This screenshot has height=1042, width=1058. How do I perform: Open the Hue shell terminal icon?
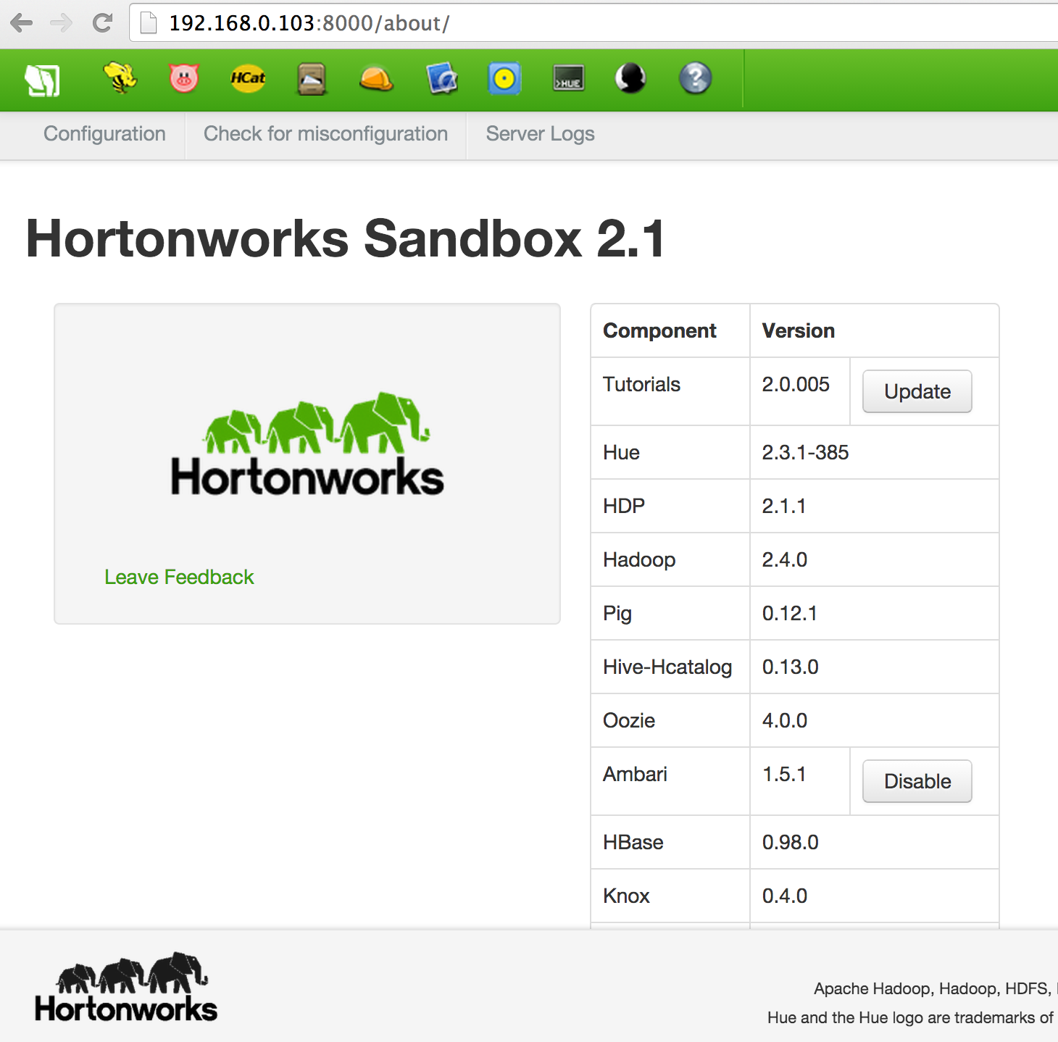point(568,78)
